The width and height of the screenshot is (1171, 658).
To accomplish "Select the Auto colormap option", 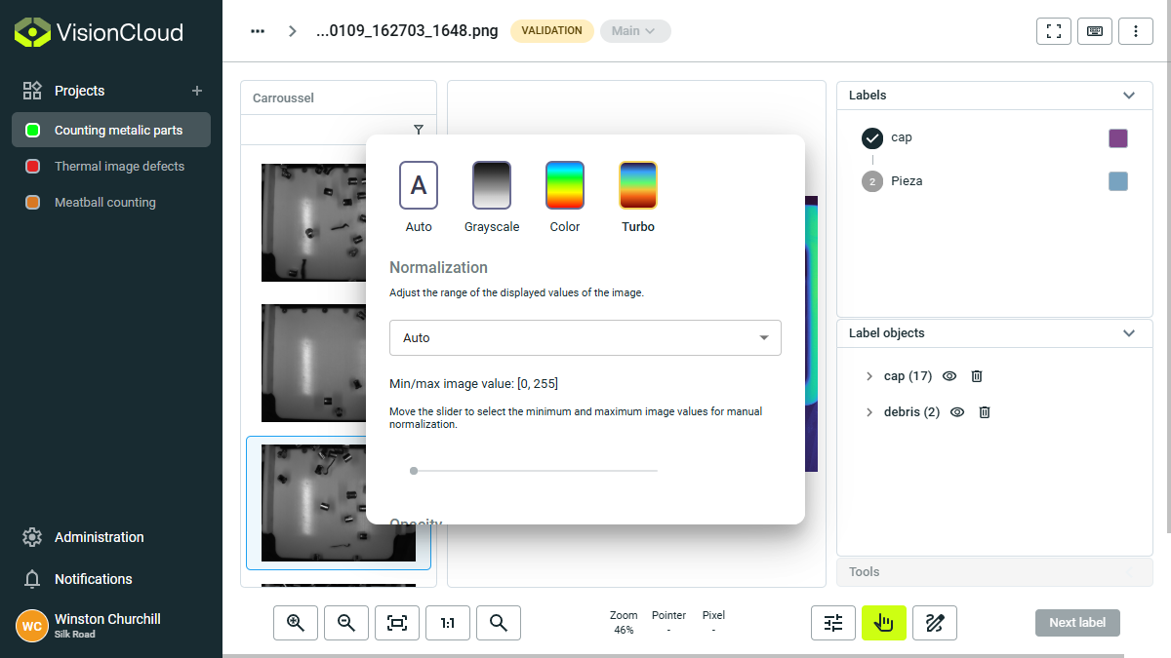I will pos(418,185).
